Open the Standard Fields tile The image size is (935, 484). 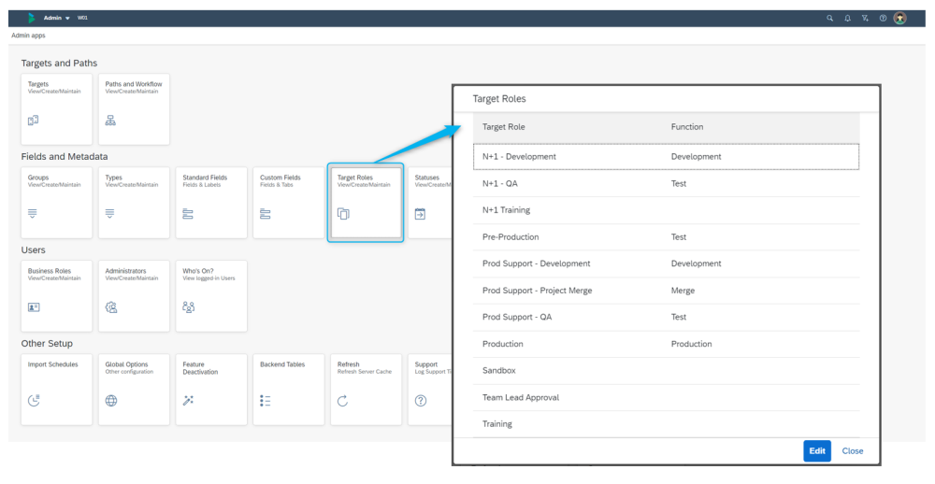(x=211, y=203)
